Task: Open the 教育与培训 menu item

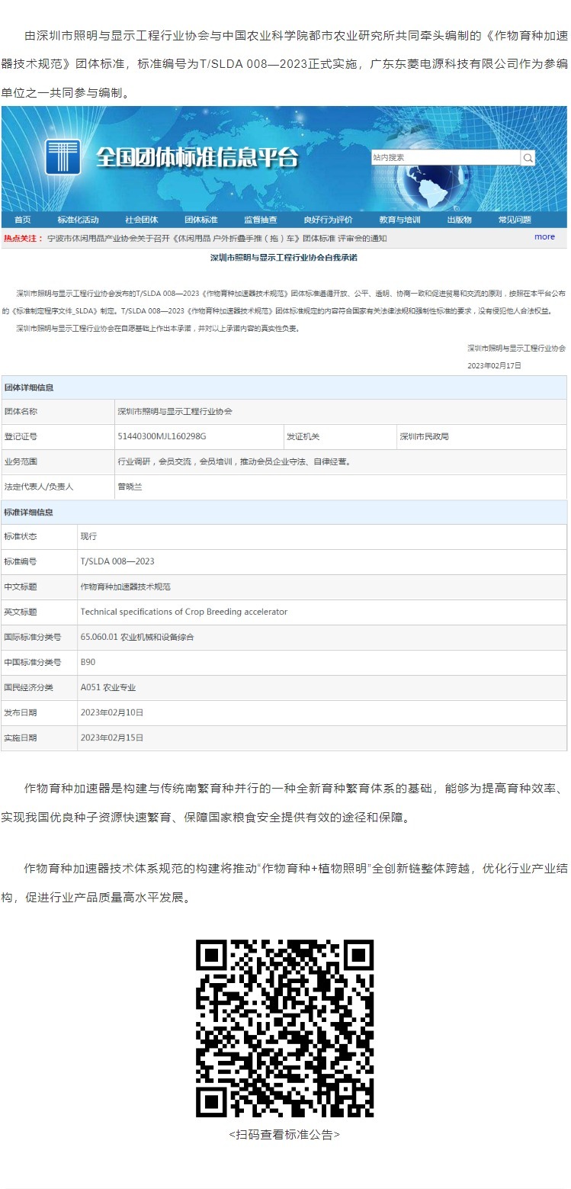Action: (x=399, y=220)
